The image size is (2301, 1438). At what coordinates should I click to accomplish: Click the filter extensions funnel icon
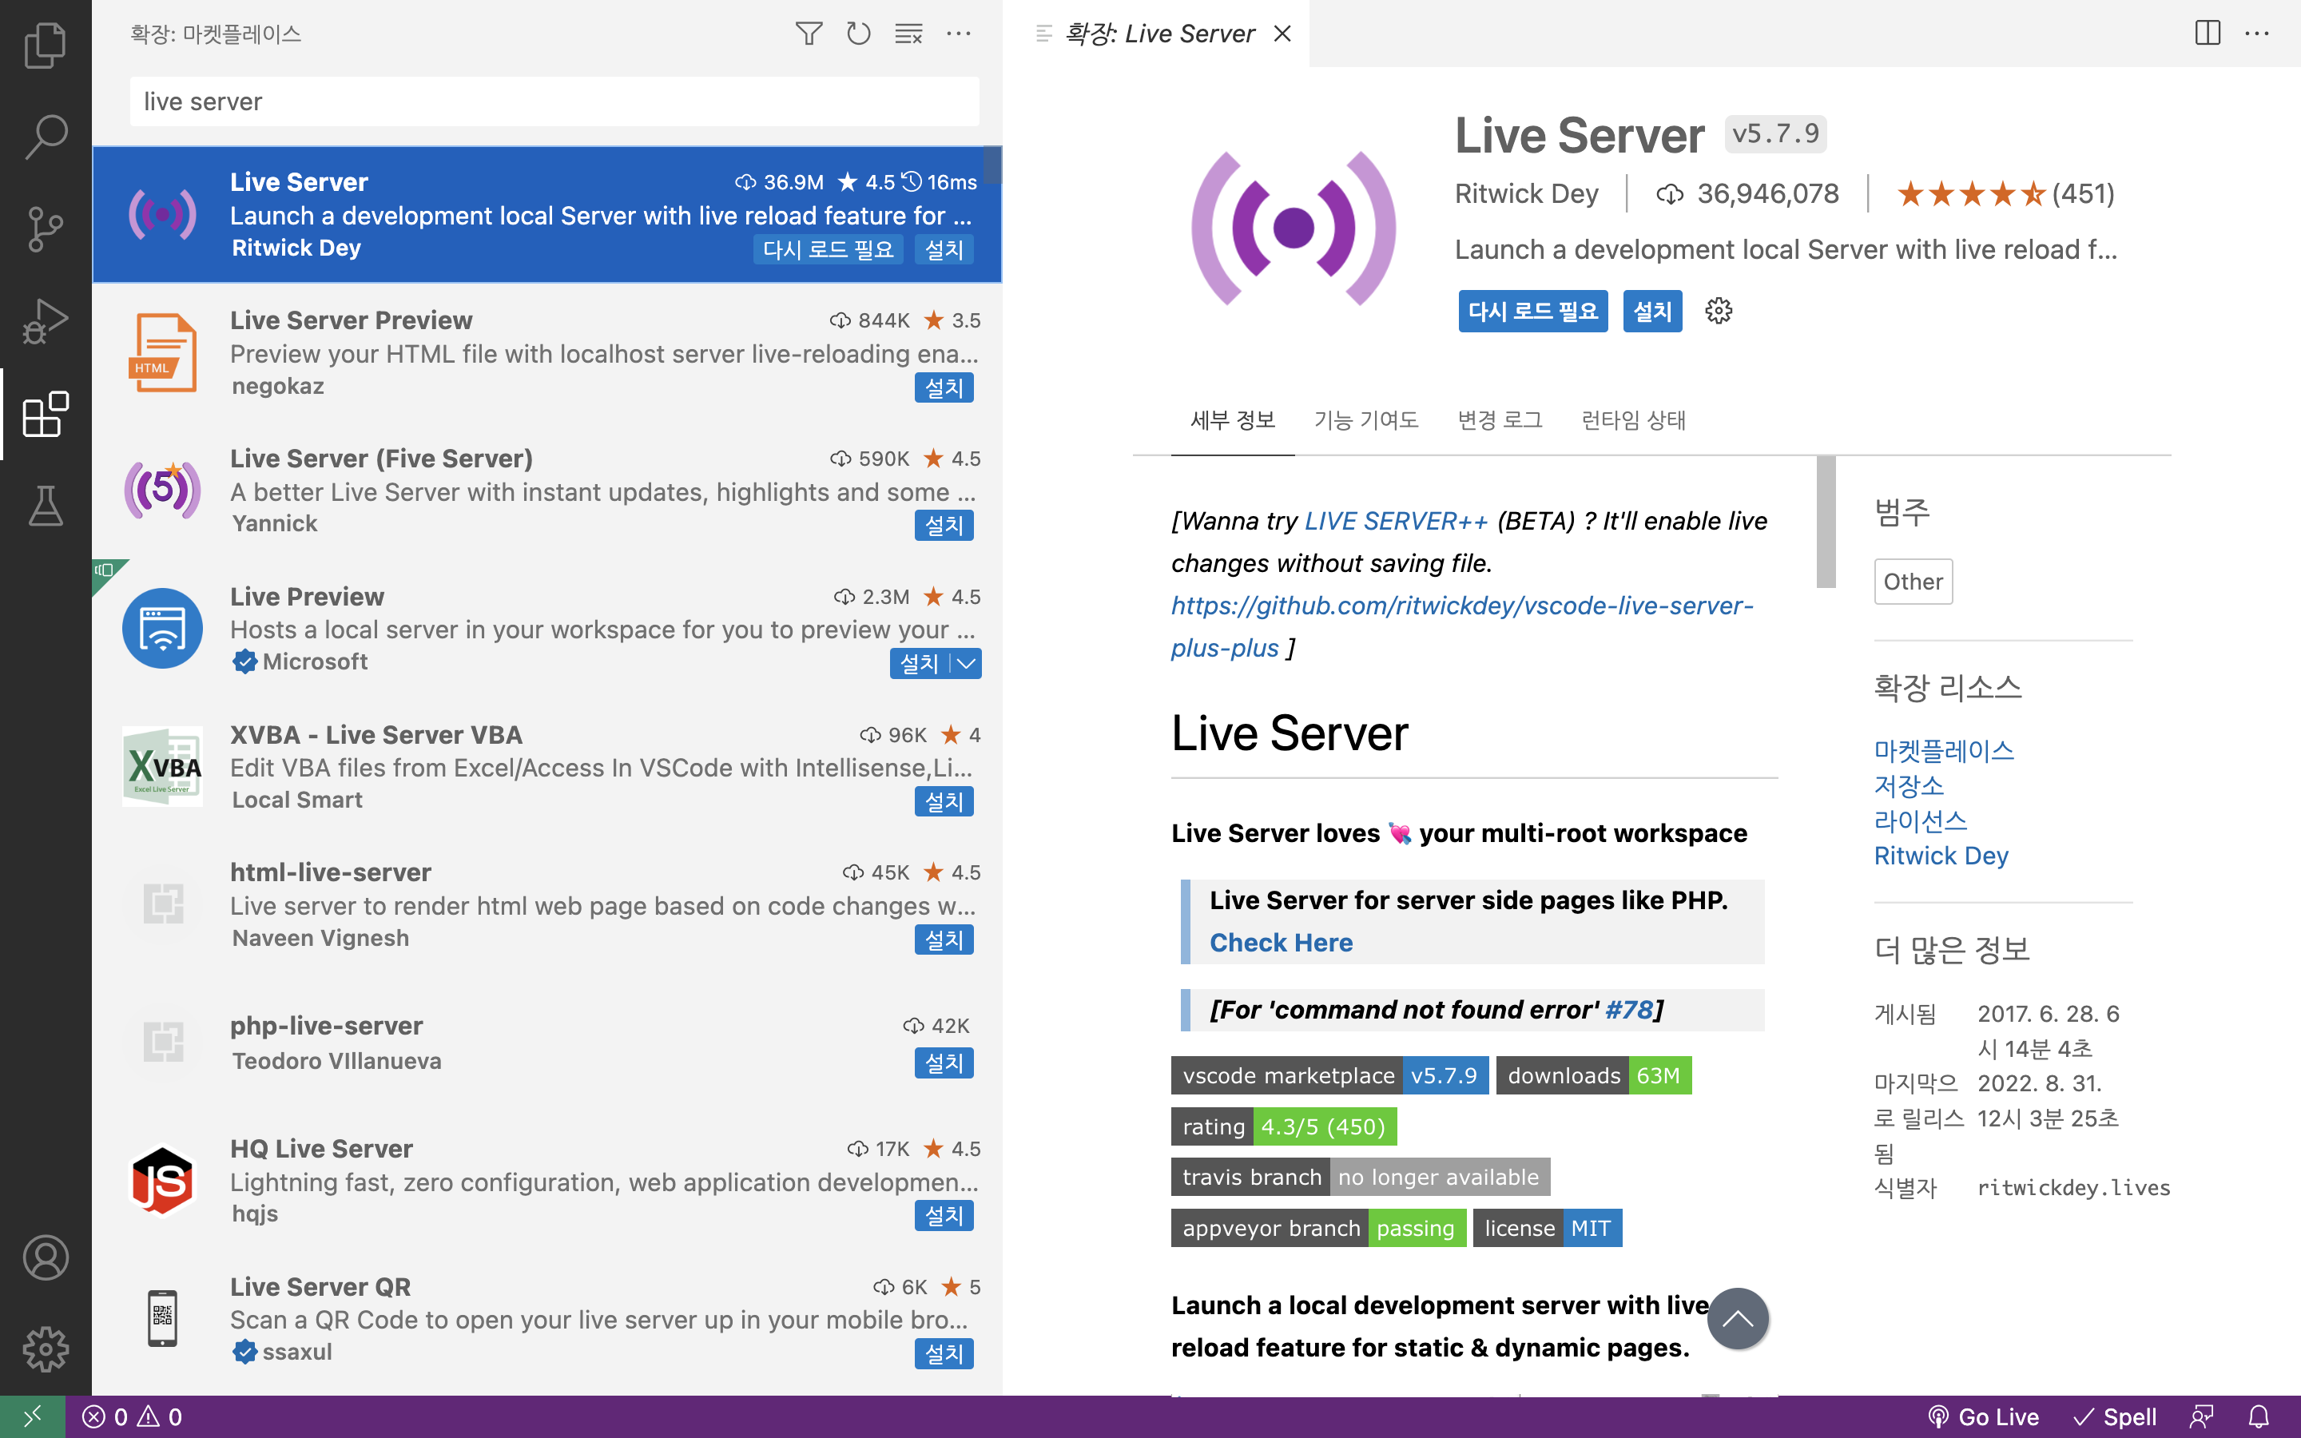point(809,34)
